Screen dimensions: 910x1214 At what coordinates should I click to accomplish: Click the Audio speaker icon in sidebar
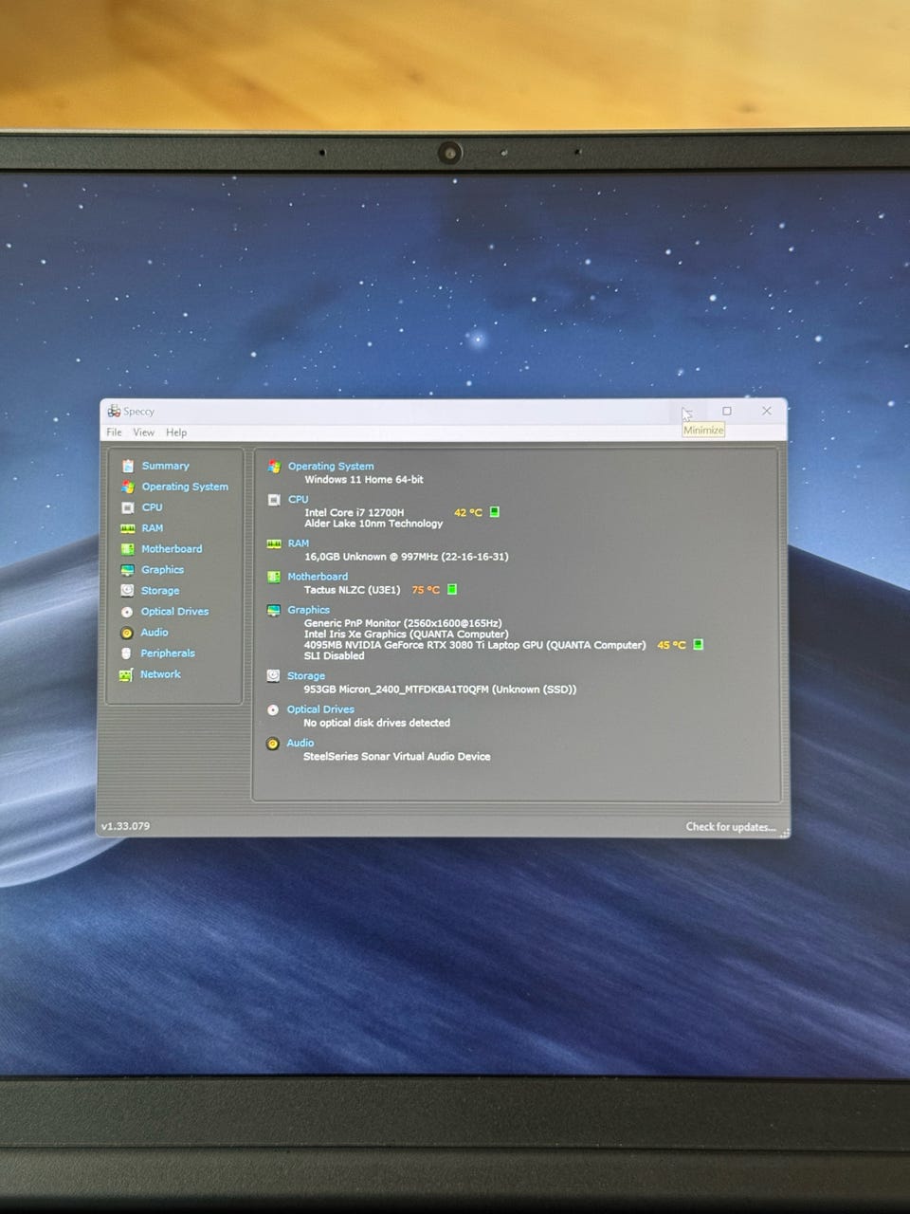pos(127,633)
